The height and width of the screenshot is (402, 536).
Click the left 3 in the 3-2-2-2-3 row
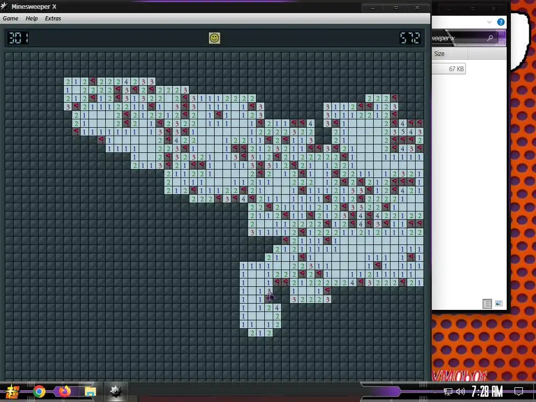pyautogui.click(x=294, y=299)
